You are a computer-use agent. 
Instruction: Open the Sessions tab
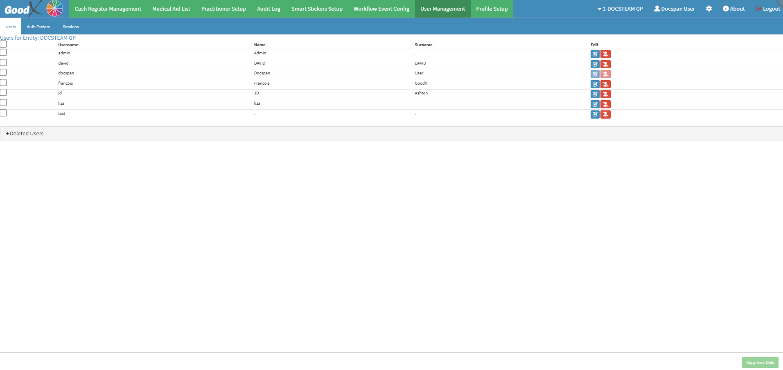pyautogui.click(x=71, y=27)
